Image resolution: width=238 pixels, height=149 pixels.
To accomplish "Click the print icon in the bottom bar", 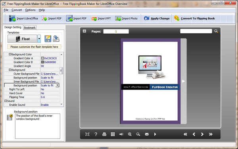I will [104, 134].
